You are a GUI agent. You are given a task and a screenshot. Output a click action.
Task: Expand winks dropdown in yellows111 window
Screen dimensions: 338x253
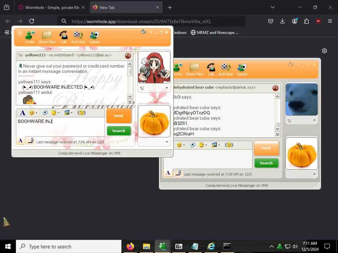(59, 113)
